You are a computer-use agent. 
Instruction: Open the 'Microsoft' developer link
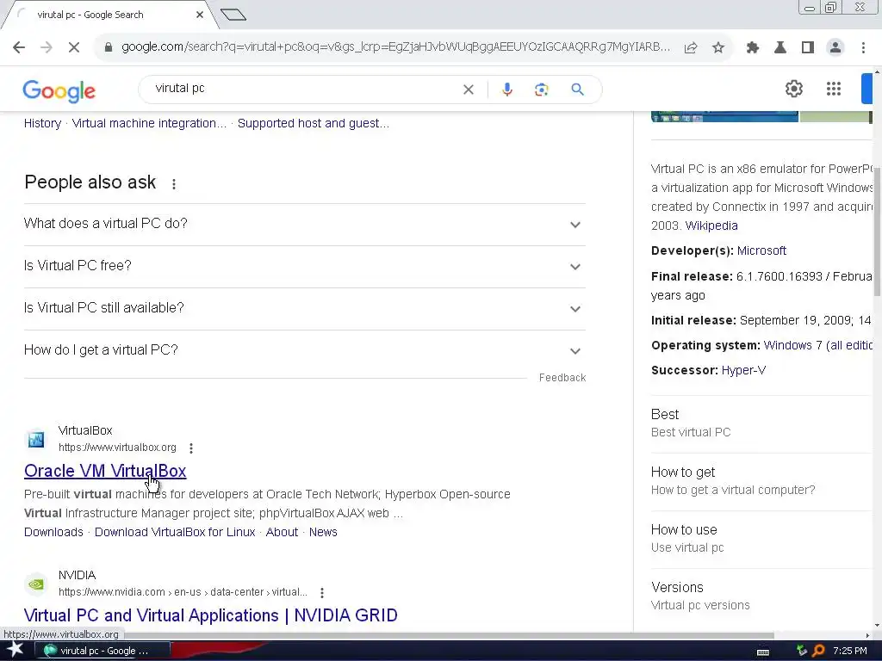pyautogui.click(x=761, y=250)
